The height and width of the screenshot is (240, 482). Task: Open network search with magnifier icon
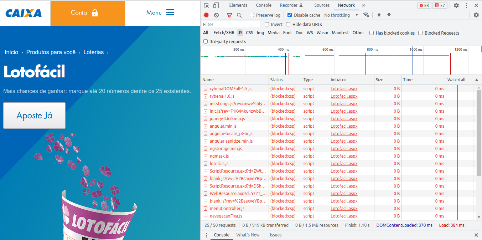click(239, 15)
